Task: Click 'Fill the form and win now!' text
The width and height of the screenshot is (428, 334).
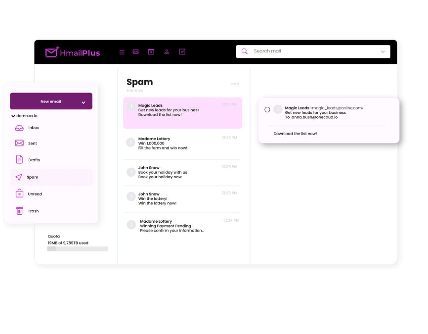Action: [163, 148]
